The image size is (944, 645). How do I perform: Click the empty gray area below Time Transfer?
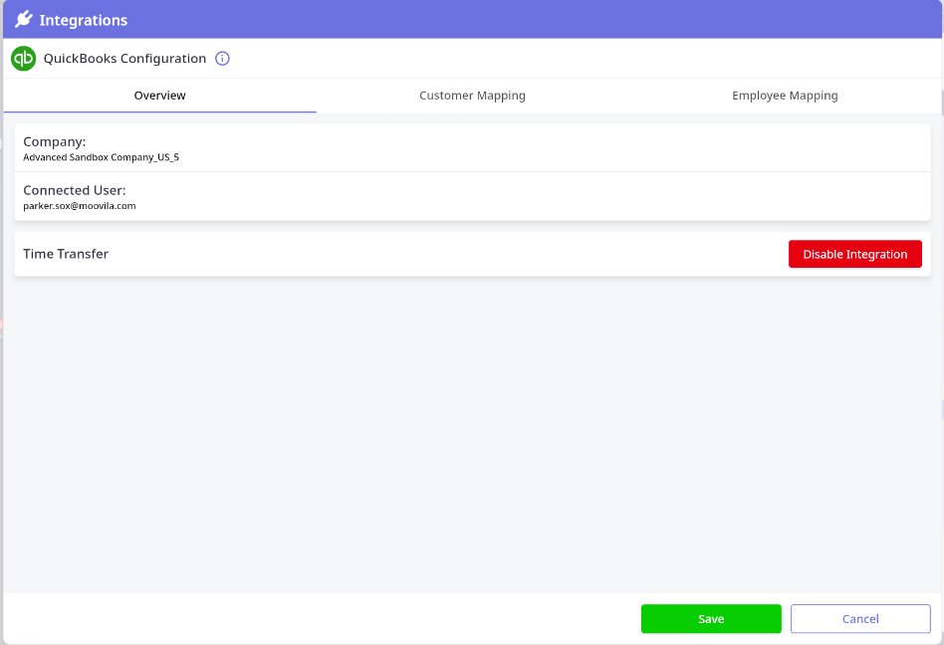coord(472,428)
